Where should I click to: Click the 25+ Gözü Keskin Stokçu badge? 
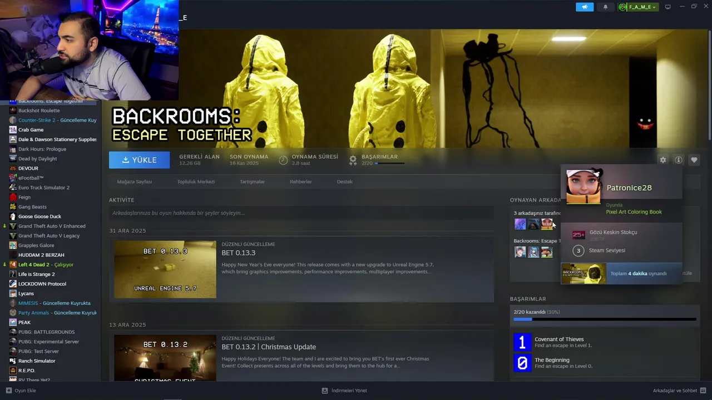[578, 235]
